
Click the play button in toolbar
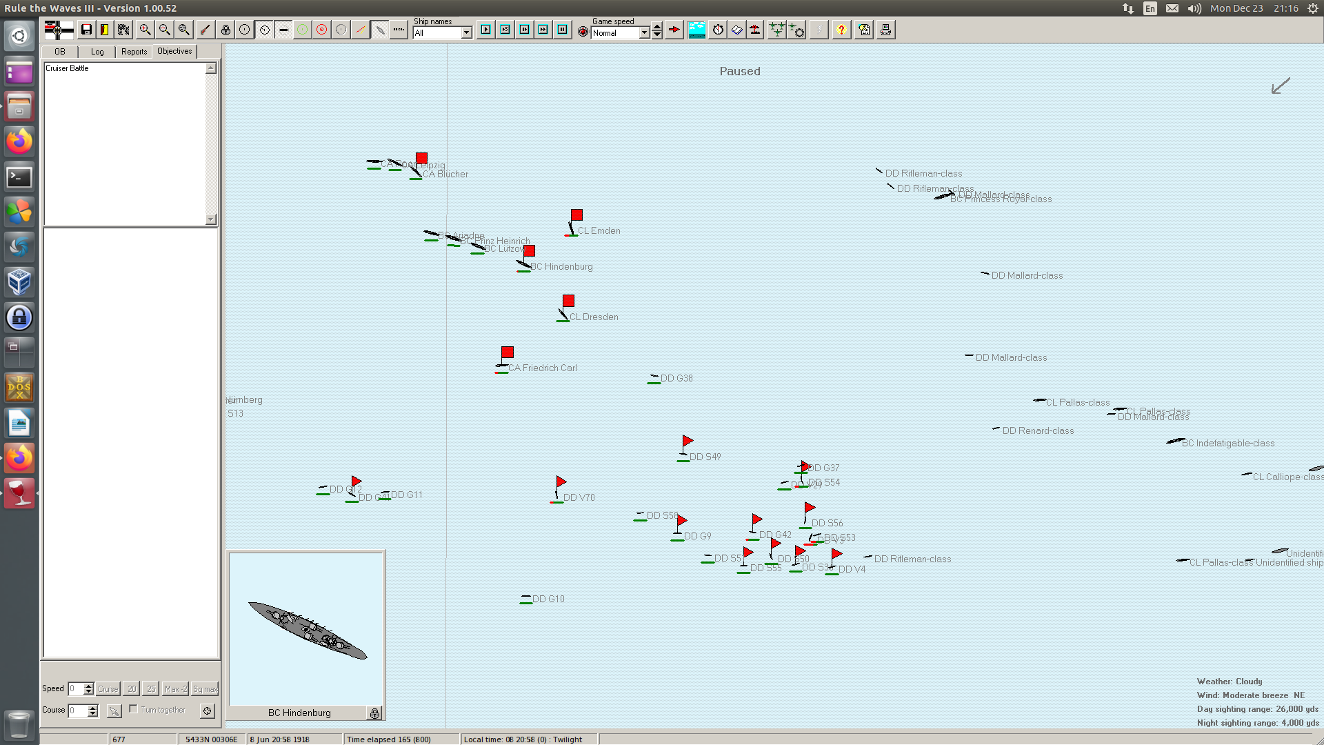(x=486, y=30)
